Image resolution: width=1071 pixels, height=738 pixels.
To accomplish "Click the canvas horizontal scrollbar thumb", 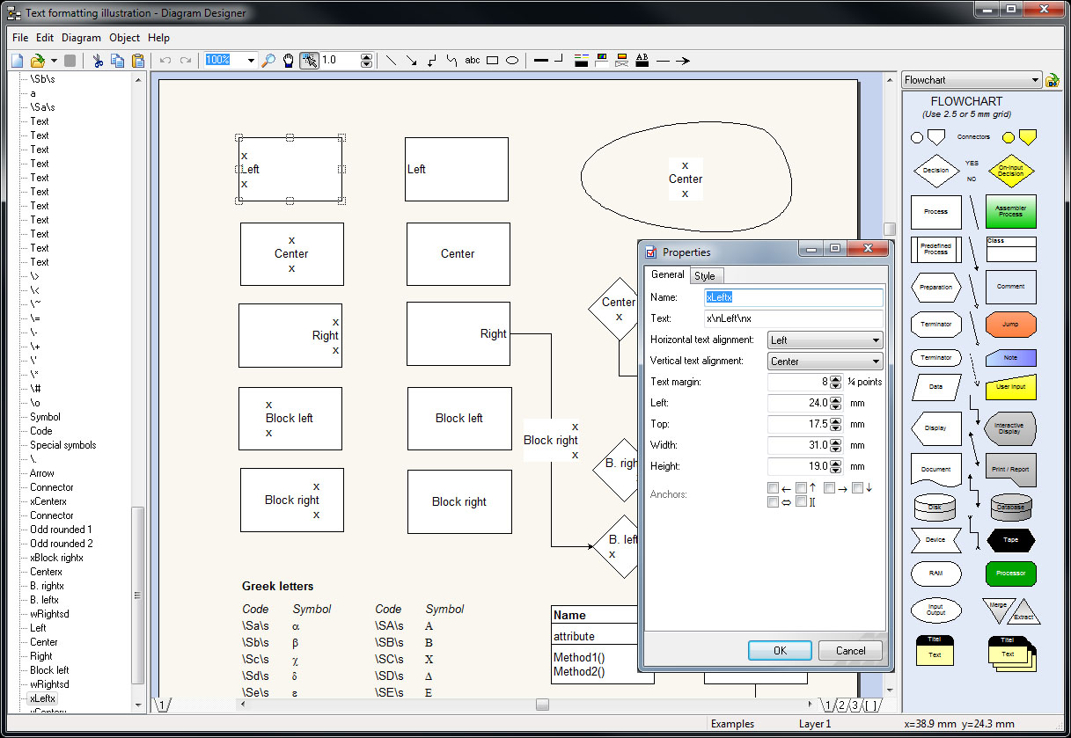I will coord(542,705).
